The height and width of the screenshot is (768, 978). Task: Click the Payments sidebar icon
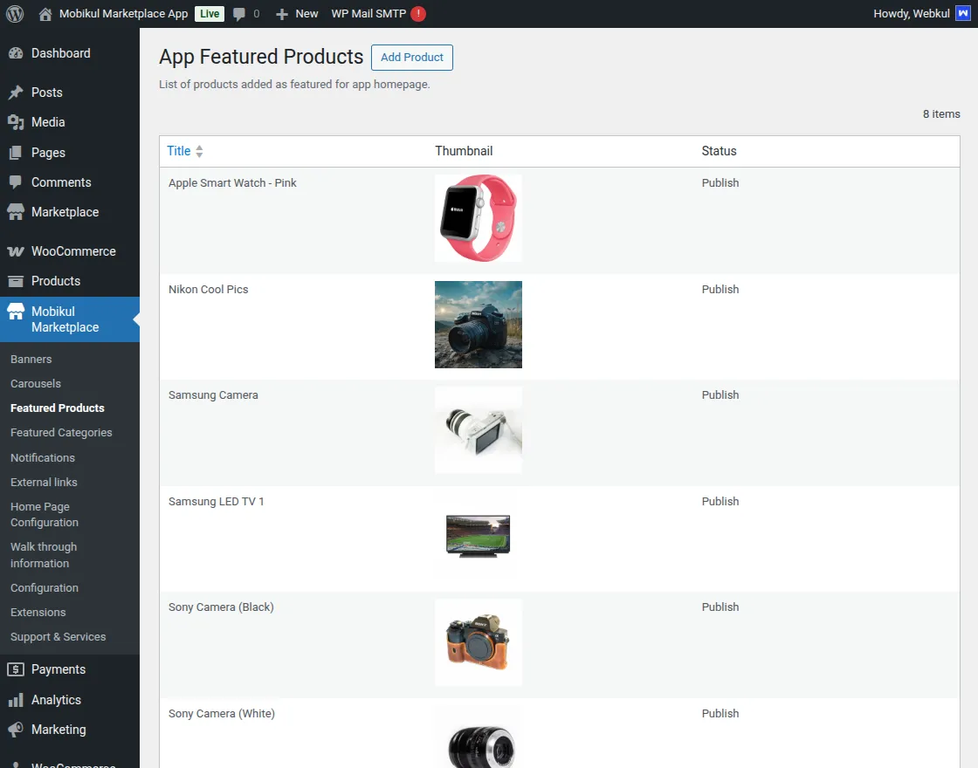16,669
